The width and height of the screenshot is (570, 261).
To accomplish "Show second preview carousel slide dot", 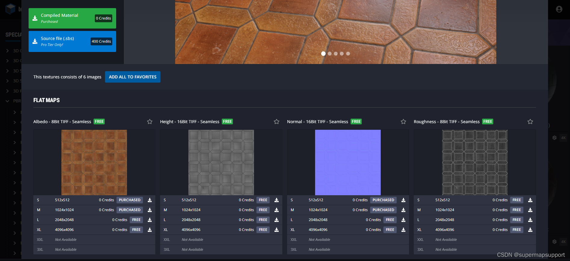I will click(x=330, y=53).
